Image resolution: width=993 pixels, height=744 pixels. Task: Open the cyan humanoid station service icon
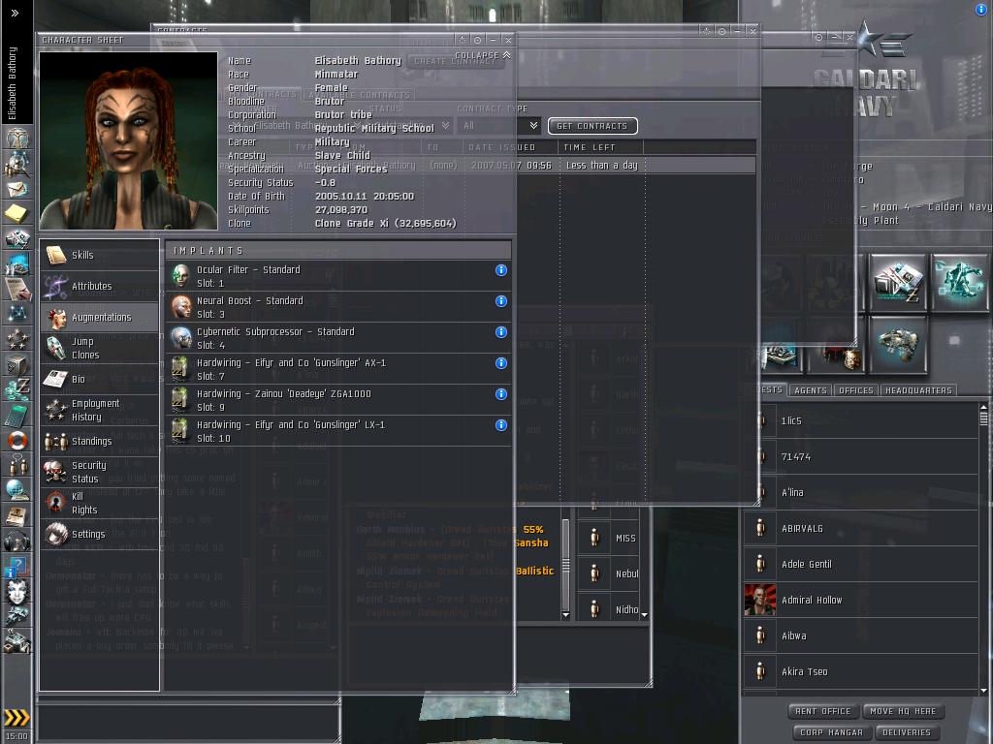click(x=959, y=282)
